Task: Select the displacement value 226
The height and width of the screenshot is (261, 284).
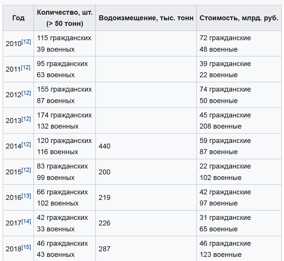Action: click(105, 223)
